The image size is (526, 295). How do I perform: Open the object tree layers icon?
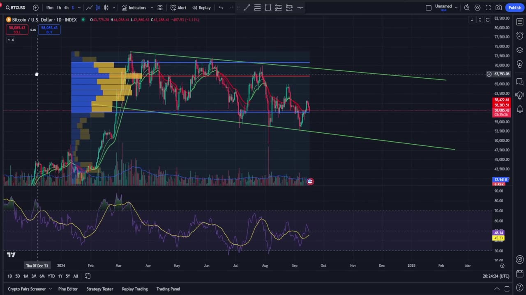coord(520,50)
